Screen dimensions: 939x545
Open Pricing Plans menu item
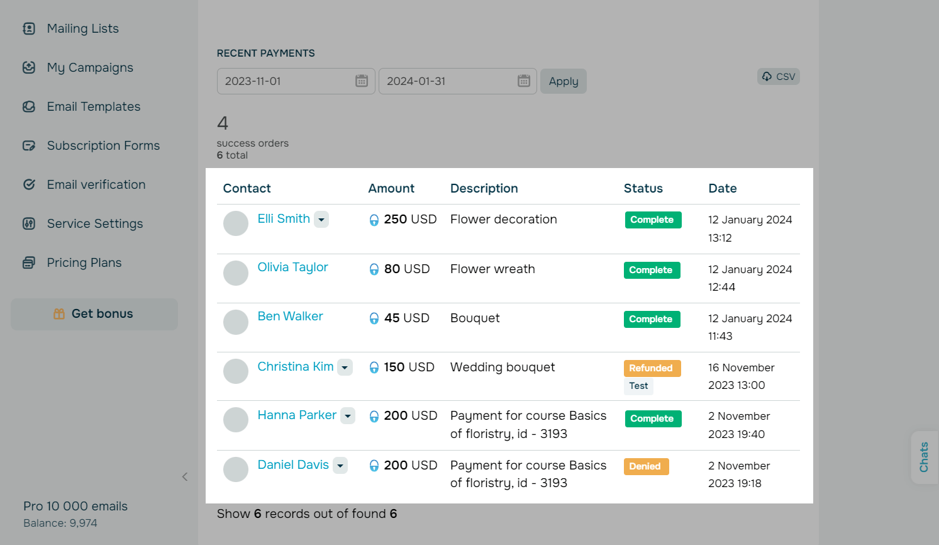pyautogui.click(x=84, y=262)
